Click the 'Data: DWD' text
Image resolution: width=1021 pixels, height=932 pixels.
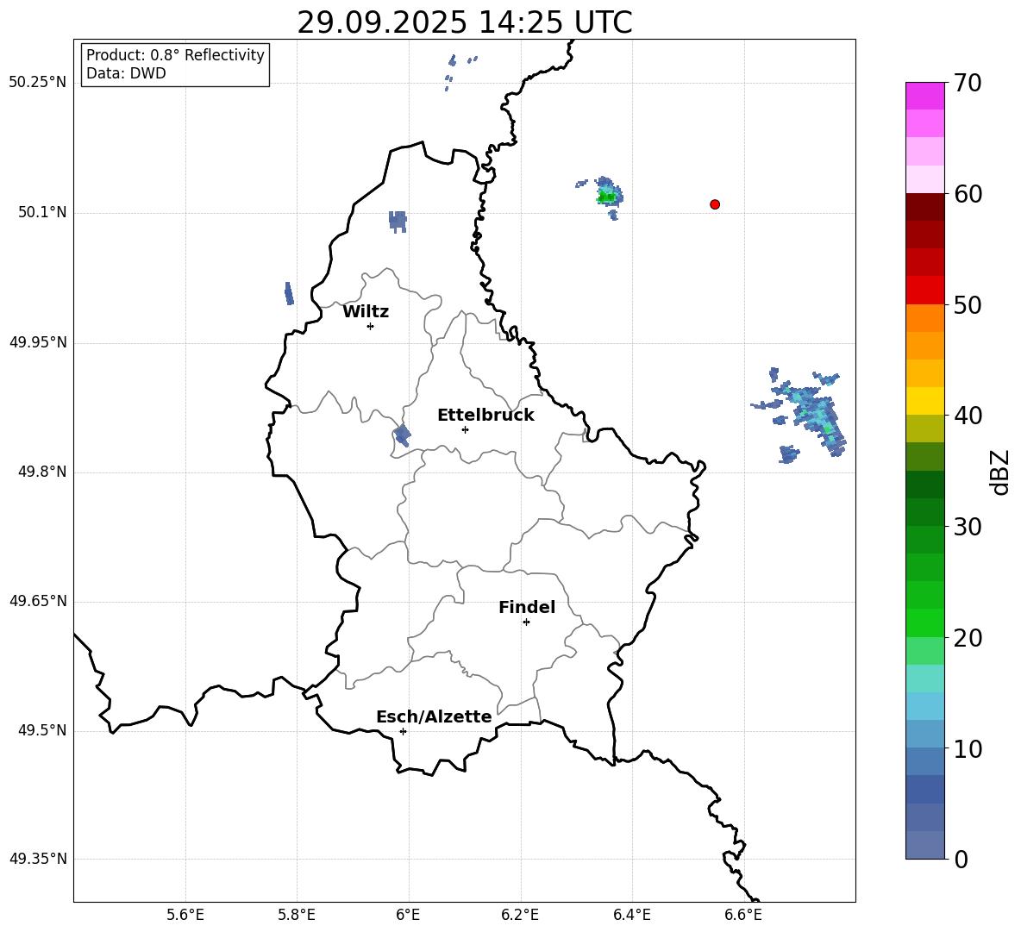[x=126, y=73]
